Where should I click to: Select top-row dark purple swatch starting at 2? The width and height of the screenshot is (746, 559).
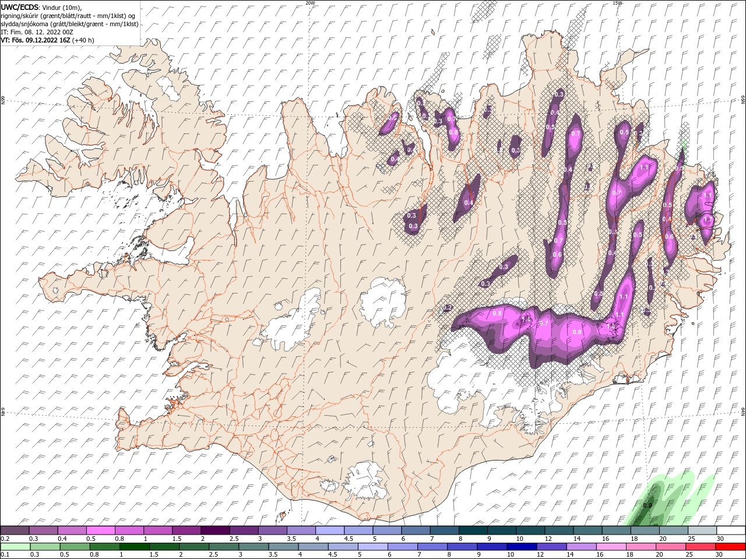tap(215, 530)
